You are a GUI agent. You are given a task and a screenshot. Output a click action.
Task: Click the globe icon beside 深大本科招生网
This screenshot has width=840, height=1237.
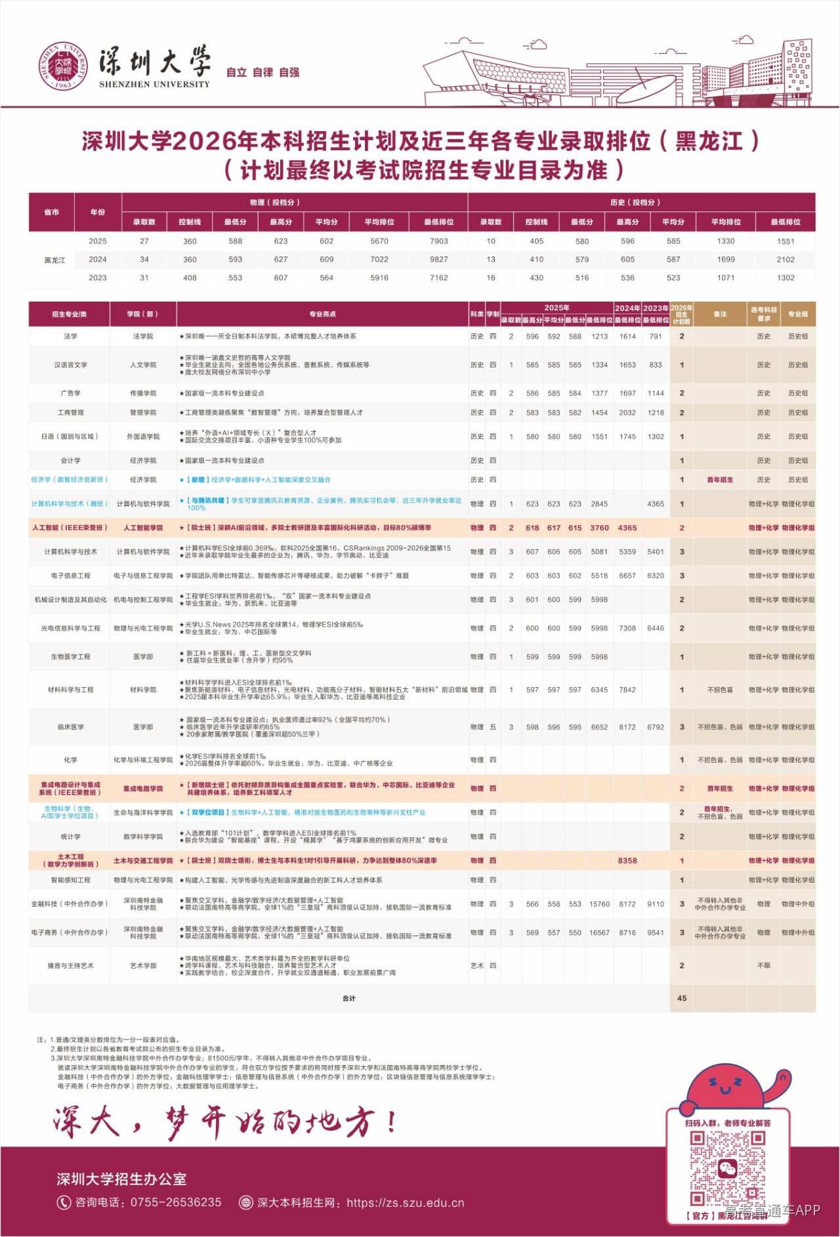coord(246,1202)
